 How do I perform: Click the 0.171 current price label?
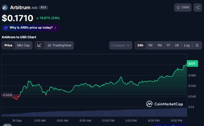tap(192, 63)
